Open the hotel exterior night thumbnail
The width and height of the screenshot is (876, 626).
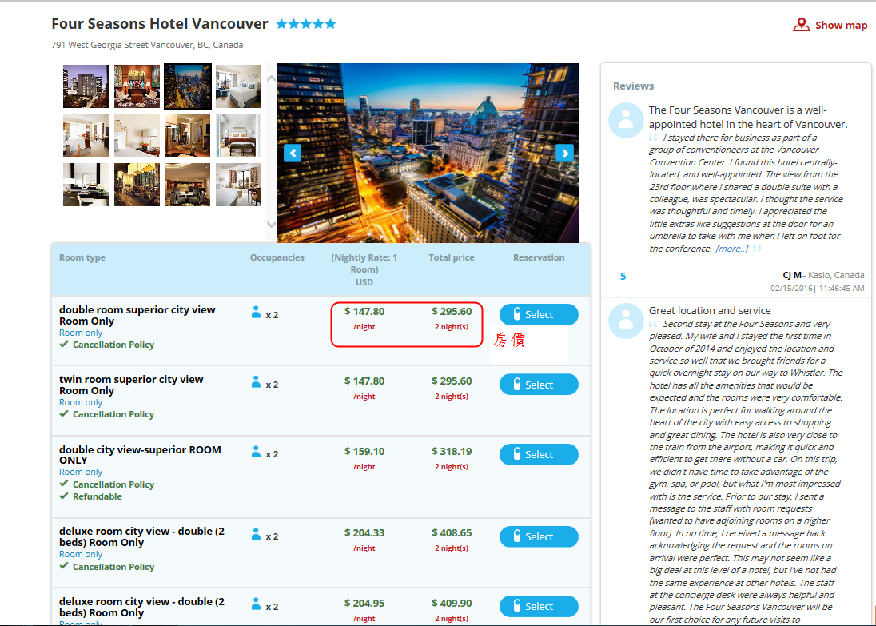[86, 86]
